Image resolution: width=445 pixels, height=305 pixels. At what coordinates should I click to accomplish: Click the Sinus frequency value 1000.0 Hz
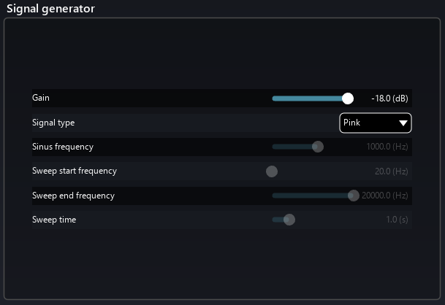387,147
